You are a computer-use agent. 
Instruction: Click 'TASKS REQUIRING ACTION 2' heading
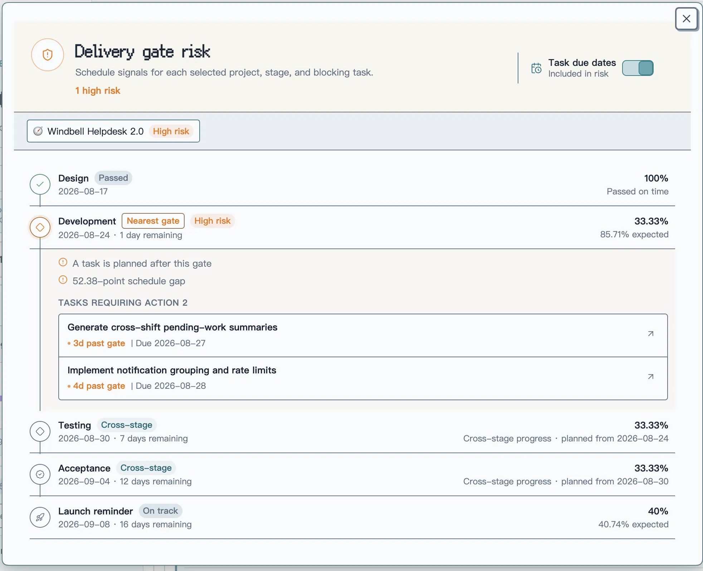click(123, 303)
